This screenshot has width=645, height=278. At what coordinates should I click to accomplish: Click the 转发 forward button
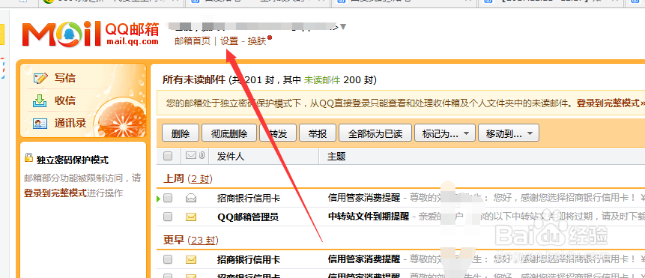click(278, 133)
